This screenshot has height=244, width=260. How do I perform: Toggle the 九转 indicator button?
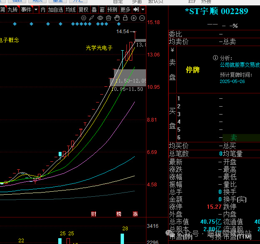point(13,10)
